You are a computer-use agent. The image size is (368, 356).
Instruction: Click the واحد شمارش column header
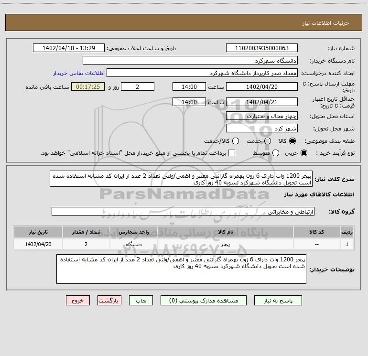coord(133,232)
